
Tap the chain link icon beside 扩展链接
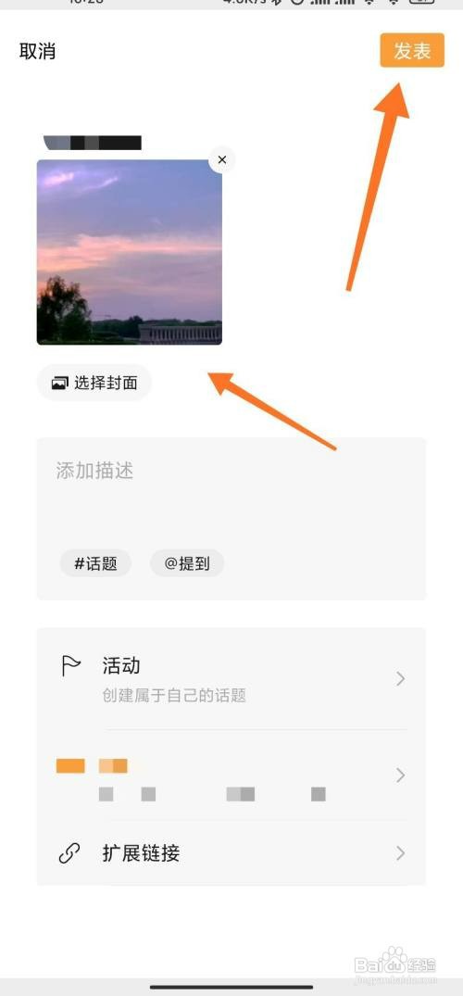(x=69, y=853)
